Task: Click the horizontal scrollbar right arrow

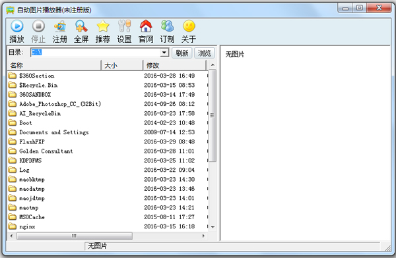Action: click(x=203, y=236)
